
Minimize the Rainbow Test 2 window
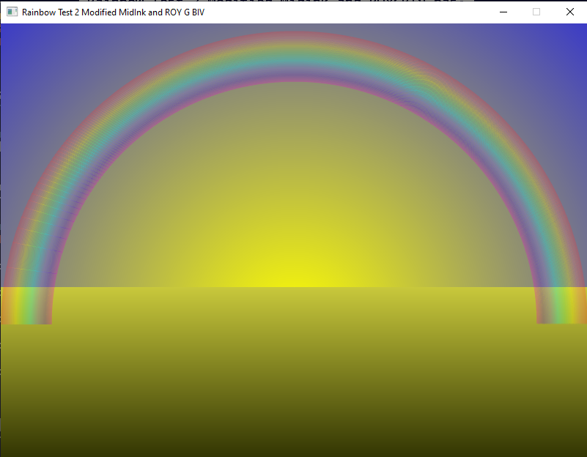point(503,12)
